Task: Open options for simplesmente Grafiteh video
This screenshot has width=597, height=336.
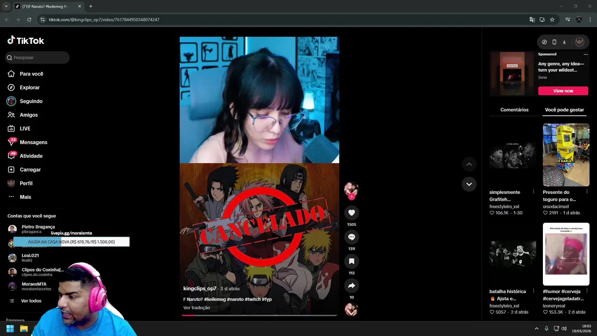Action: point(533,192)
